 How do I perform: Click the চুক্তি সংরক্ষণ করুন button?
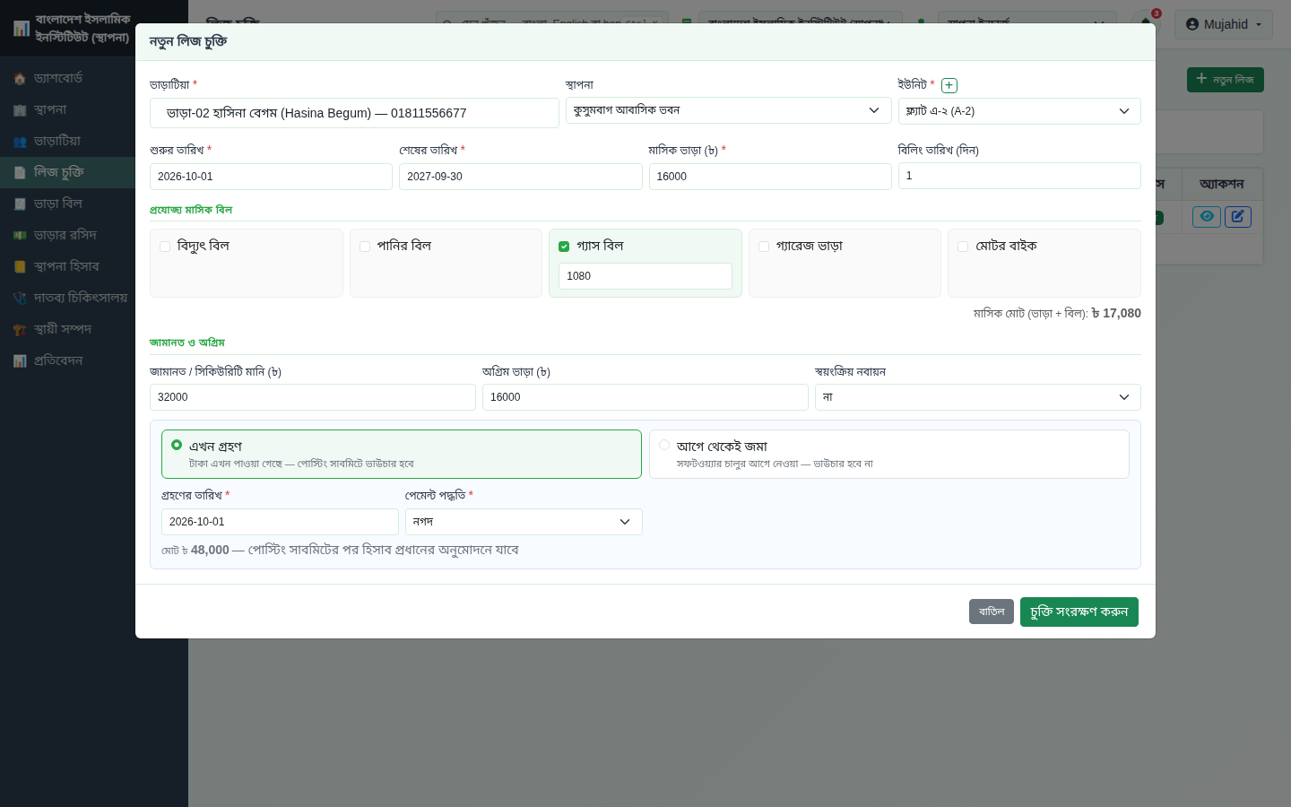click(1079, 612)
